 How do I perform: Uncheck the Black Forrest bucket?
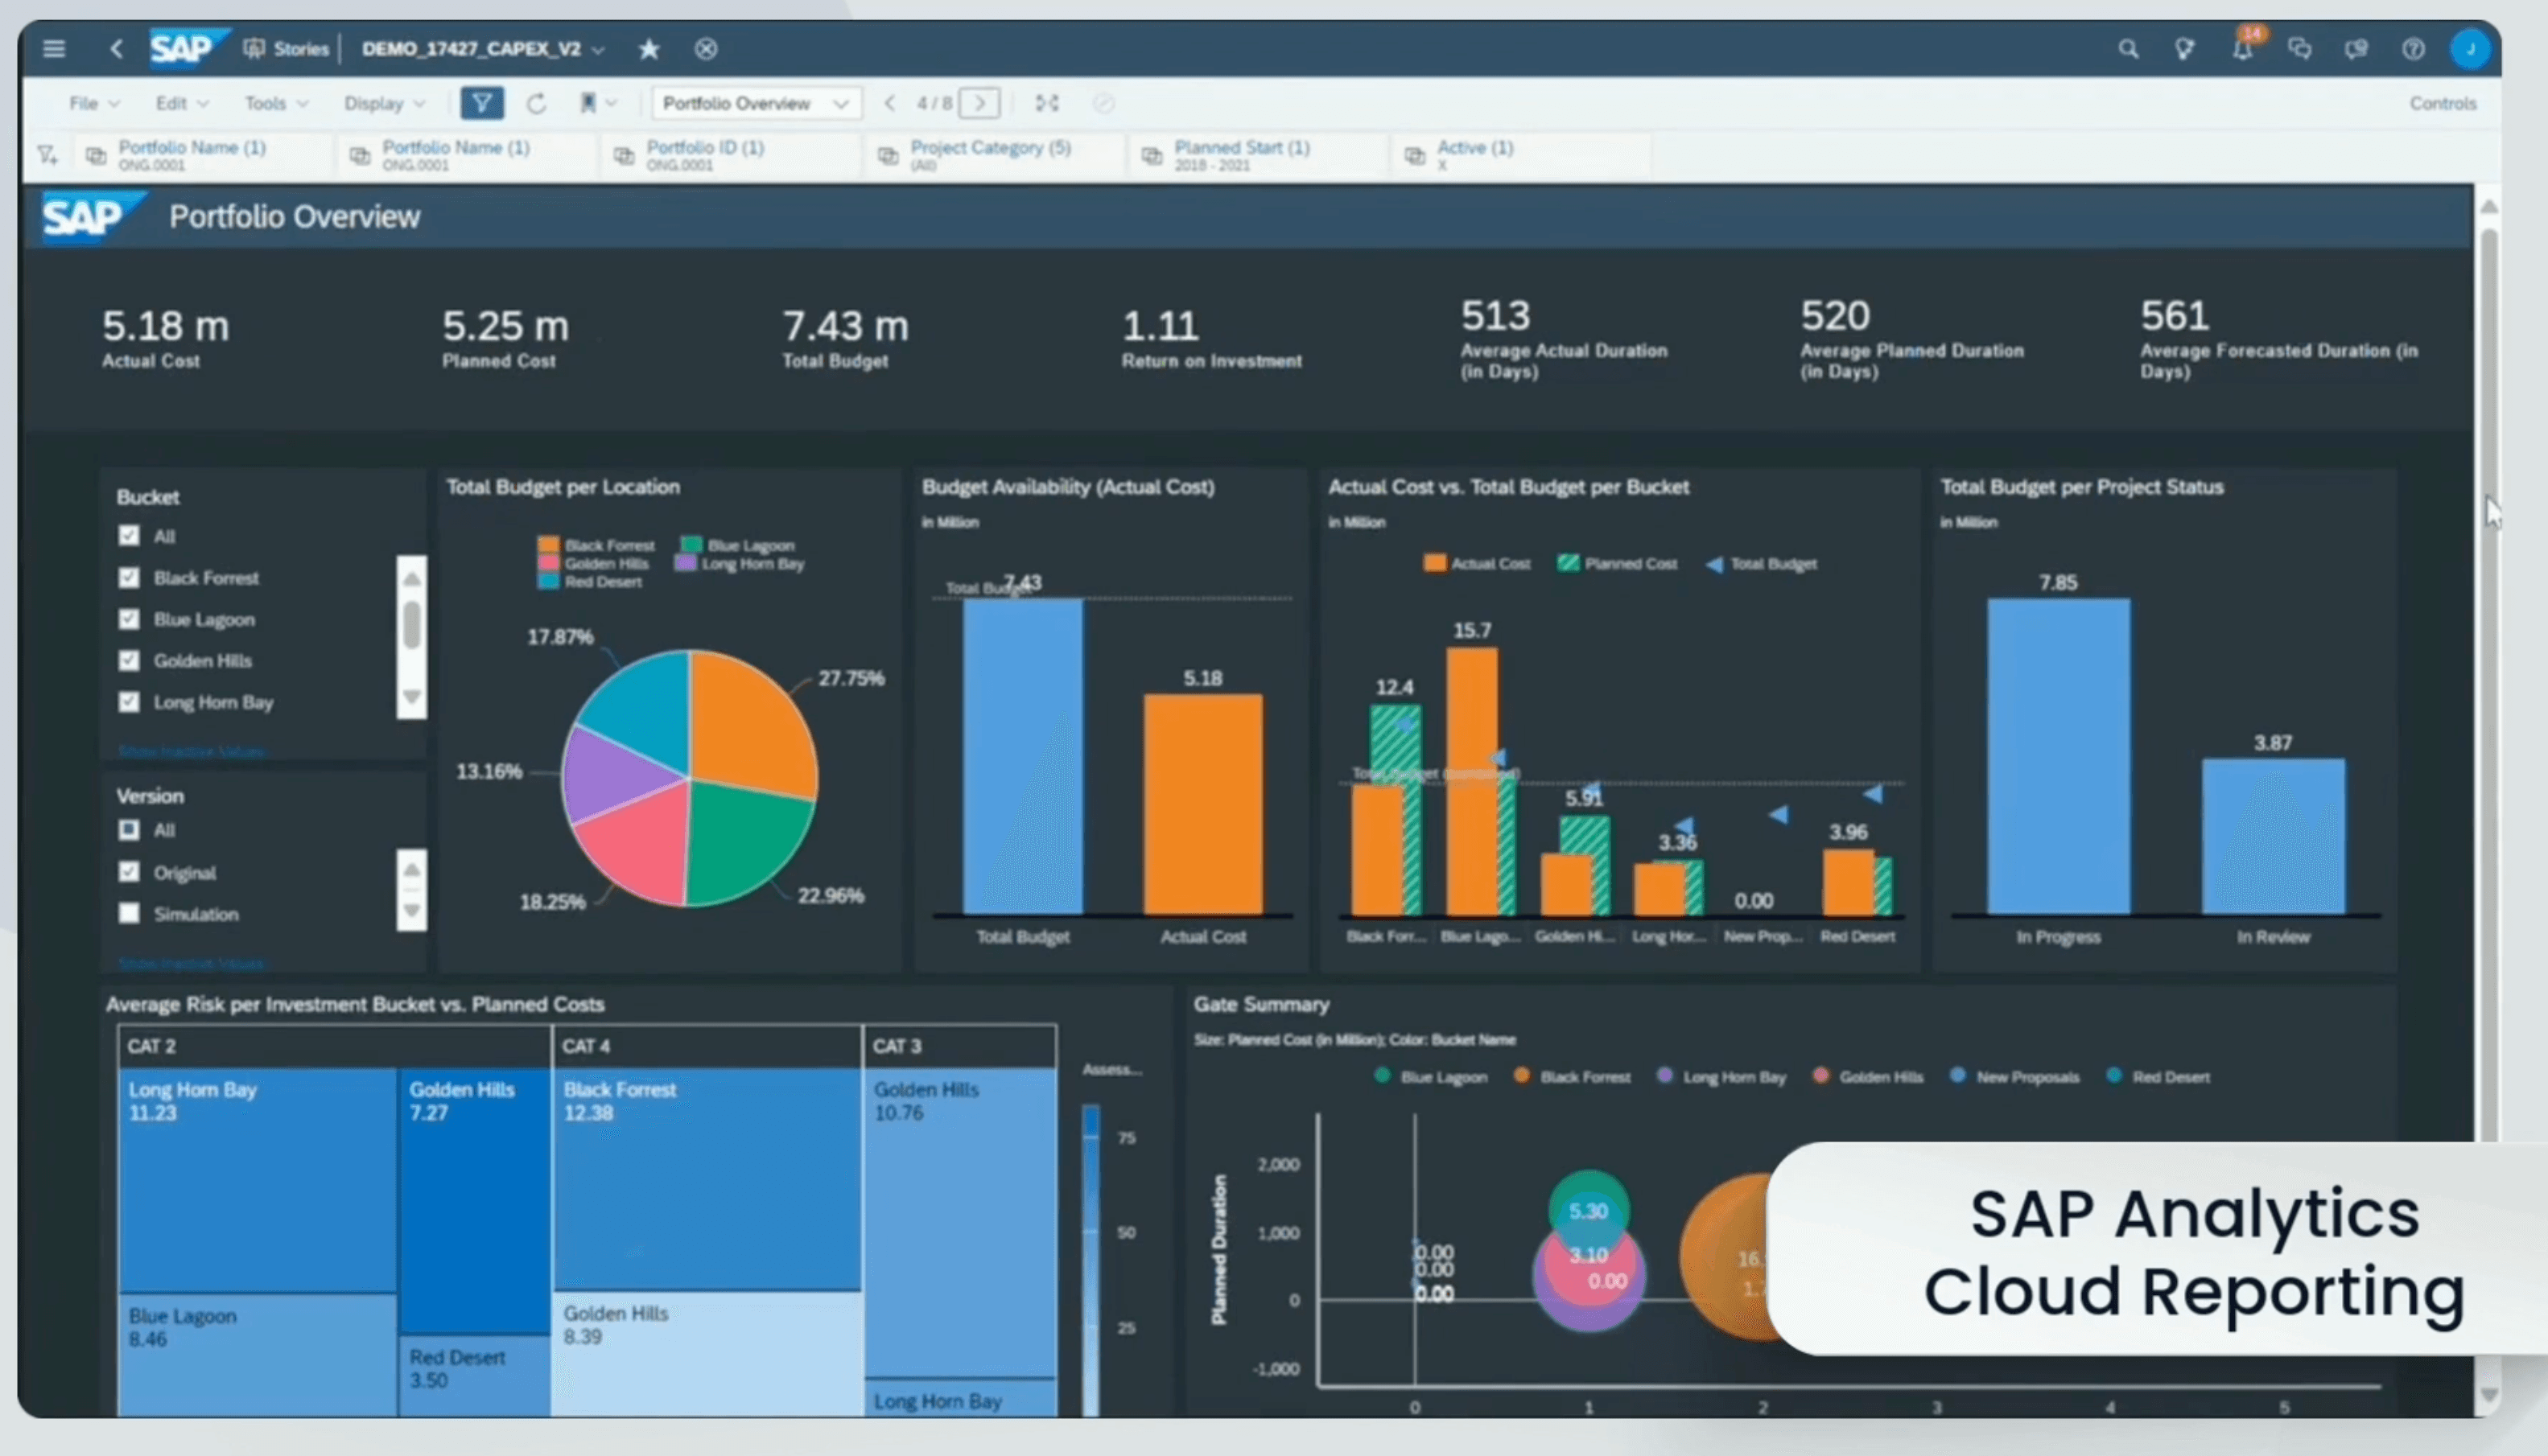129,577
